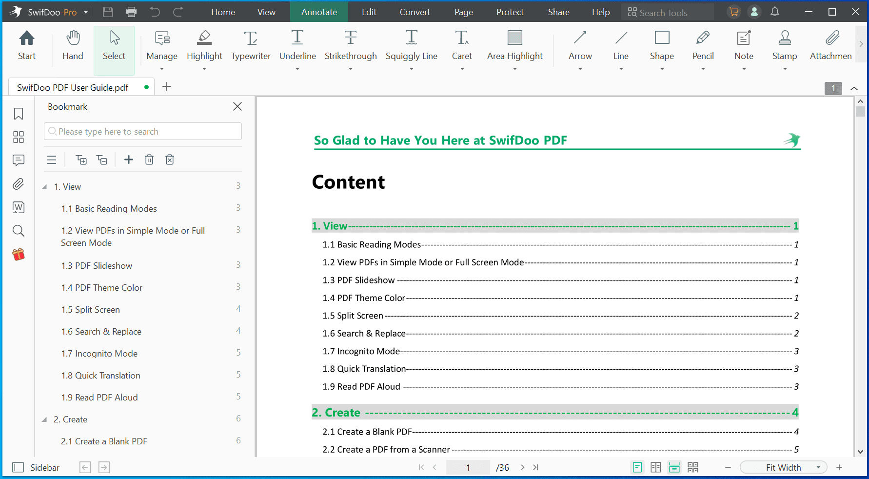
Task: Click the delete bookmark trash icon
Action: (149, 160)
